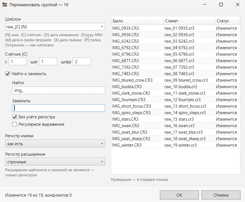This screenshot has width=245, height=202.
Task: Select the row IMG_7483.CR3
Action: [176, 74]
